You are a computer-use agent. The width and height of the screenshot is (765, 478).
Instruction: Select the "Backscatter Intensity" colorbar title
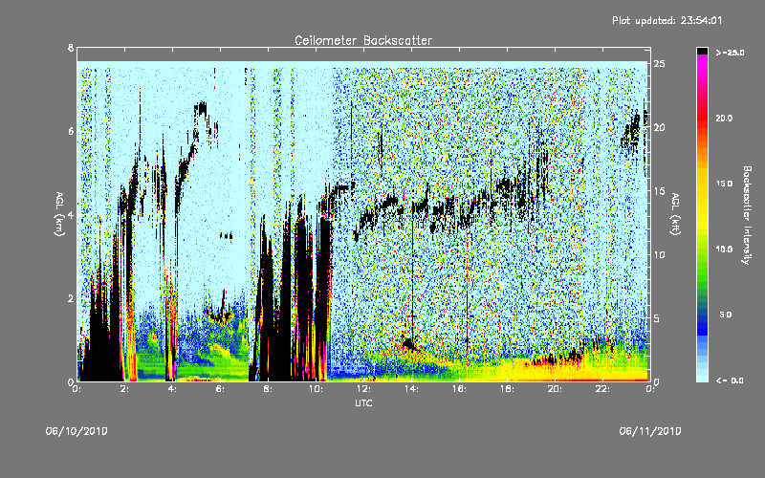pos(747,215)
